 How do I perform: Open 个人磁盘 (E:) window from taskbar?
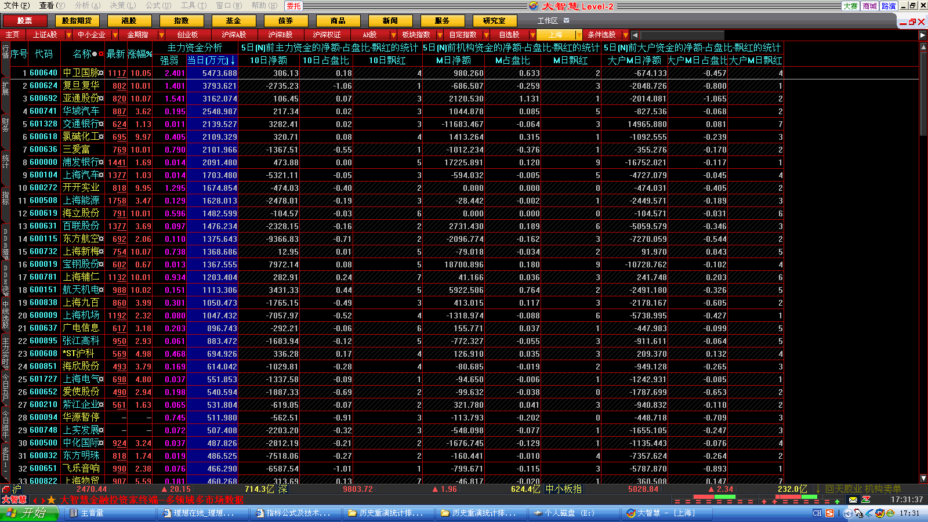click(574, 513)
